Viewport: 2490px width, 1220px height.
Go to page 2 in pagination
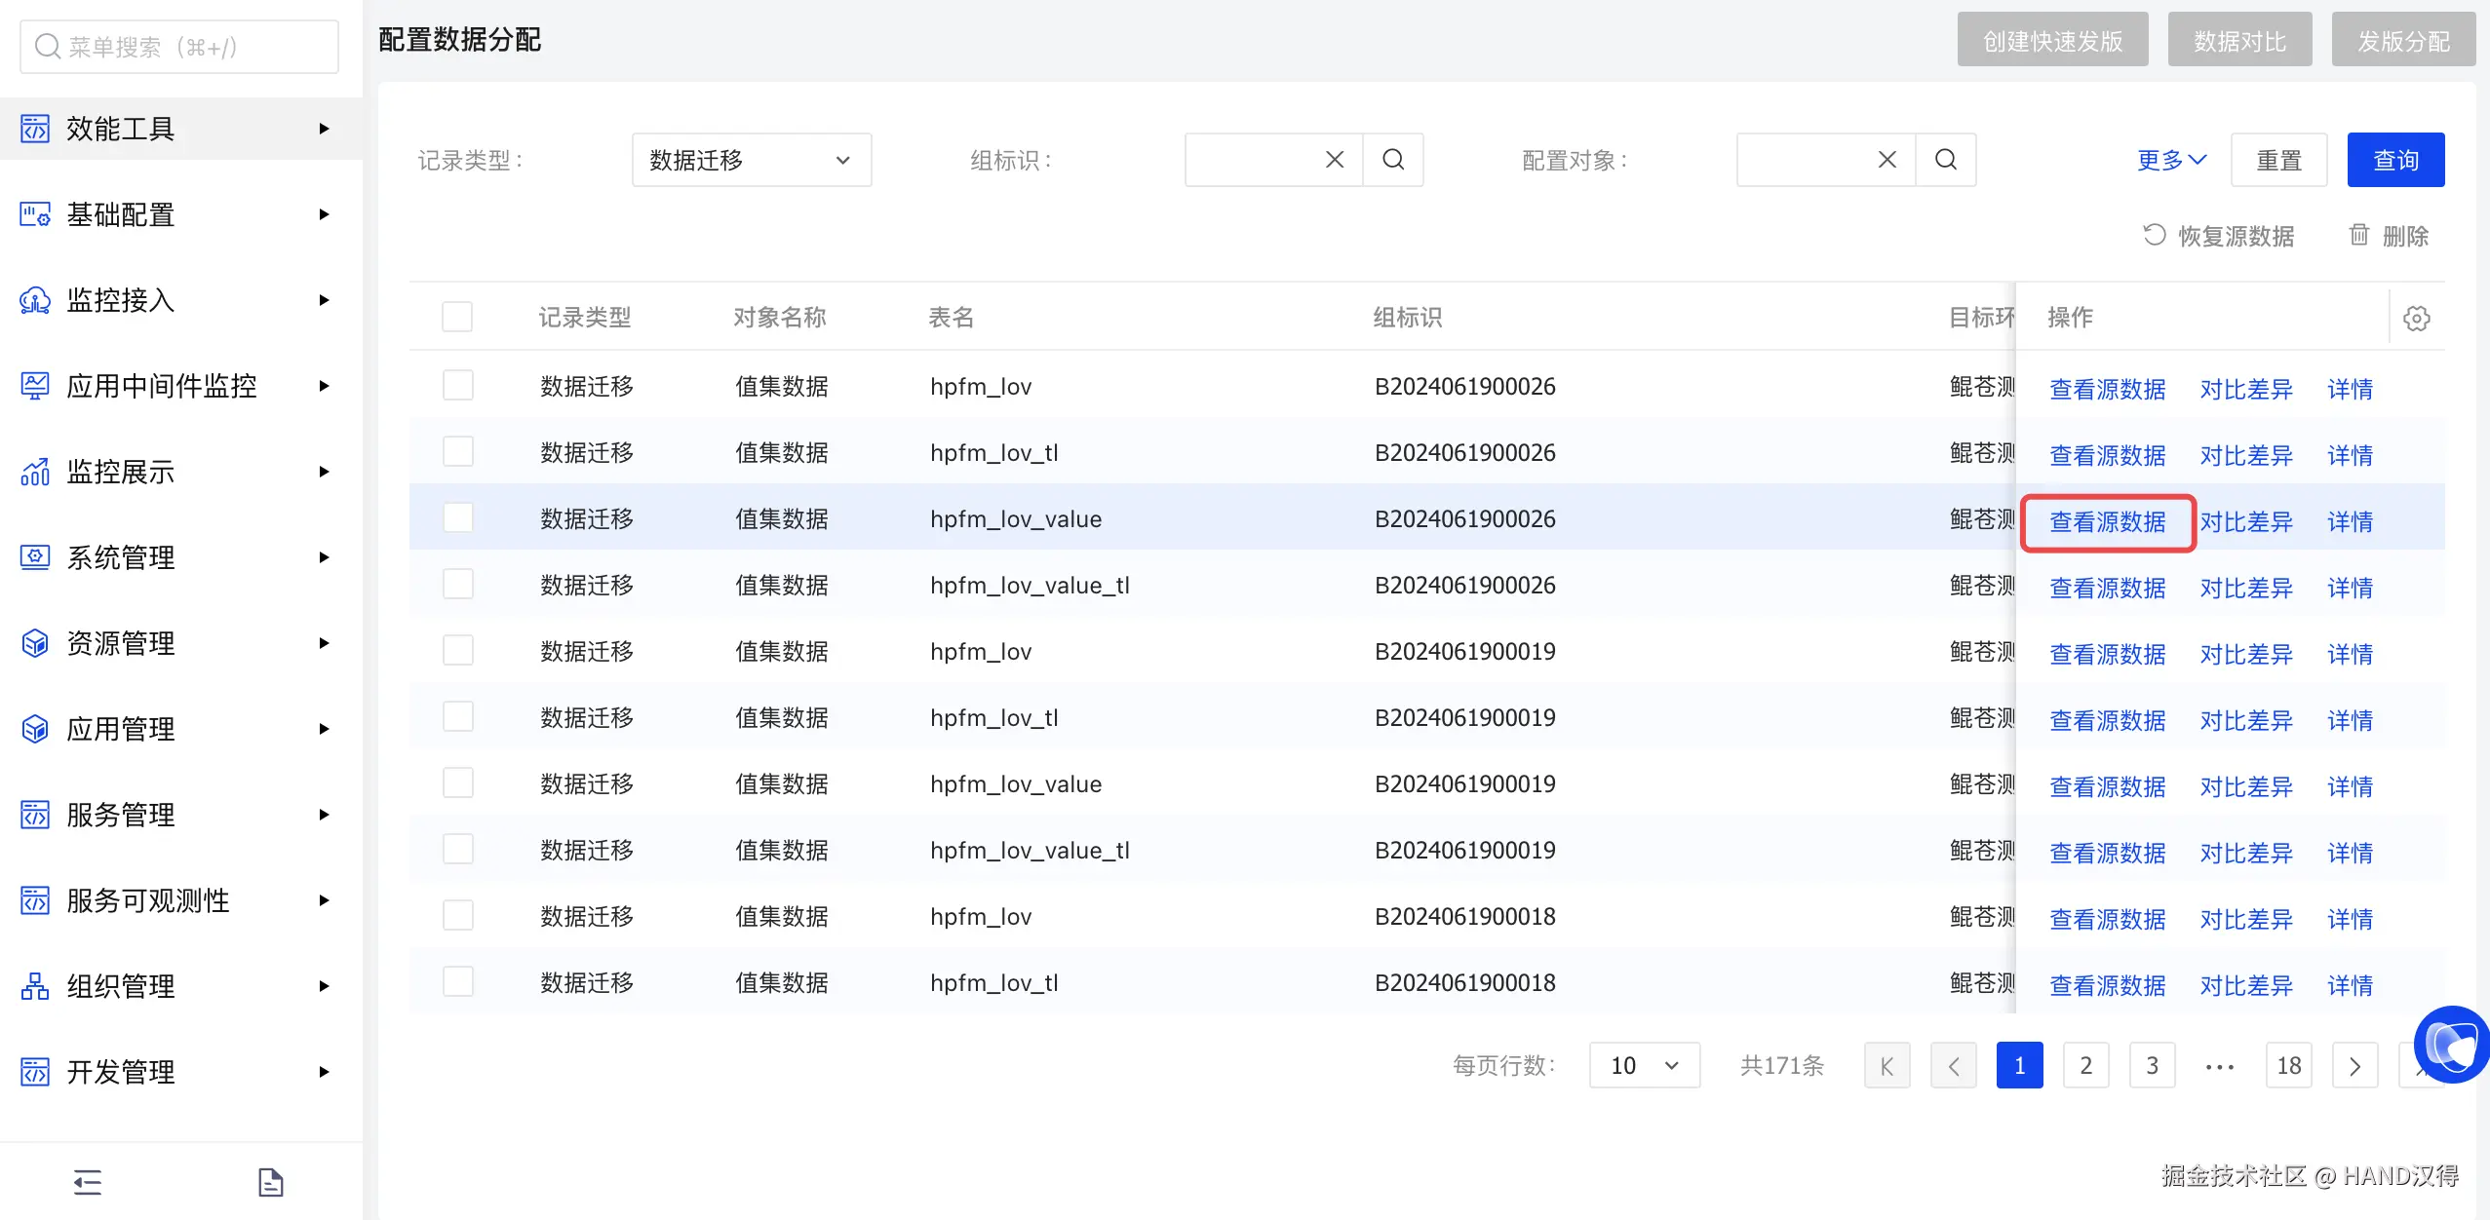2085,1065
